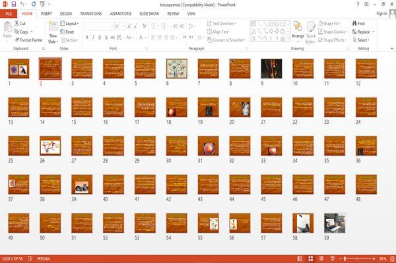396x263 pixels.
Task: Open the Select dropdown
Action: (x=361, y=40)
